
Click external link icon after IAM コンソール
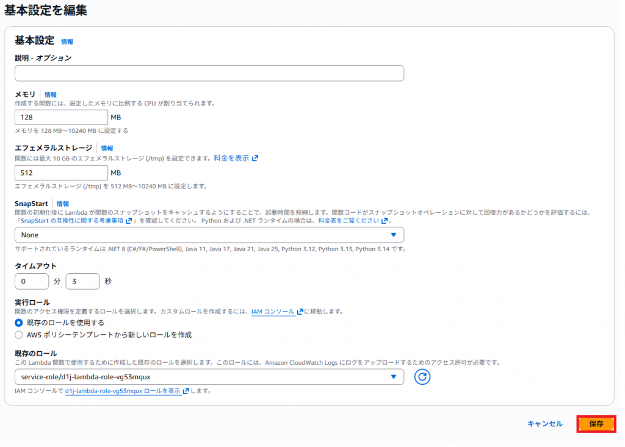coord(300,312)
